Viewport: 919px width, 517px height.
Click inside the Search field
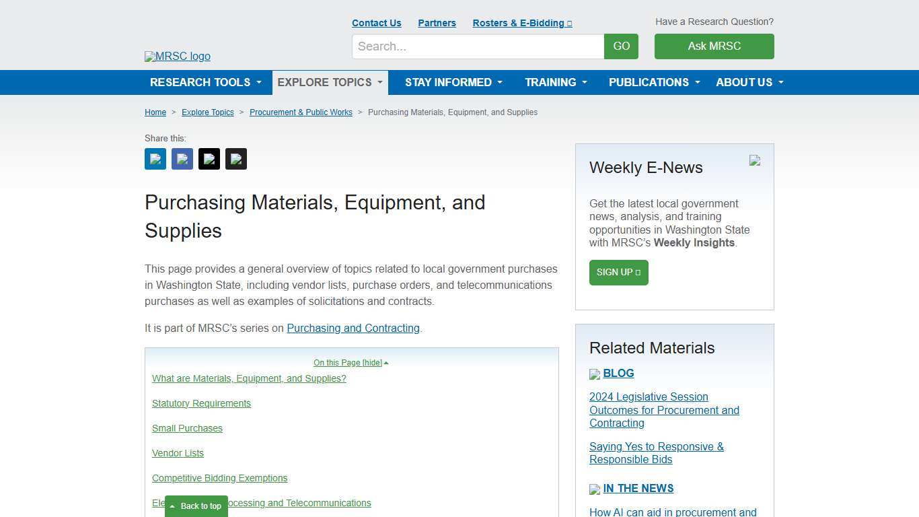tap(477, 46)
